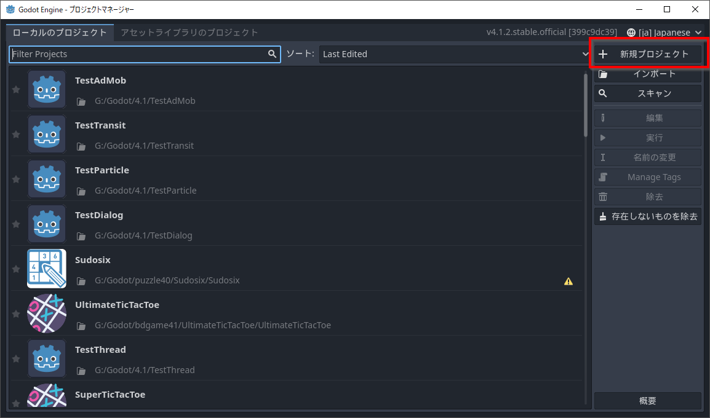Favorite the TestTransit project star
This screenshot has height=418, width=710.
coord(16,135)
